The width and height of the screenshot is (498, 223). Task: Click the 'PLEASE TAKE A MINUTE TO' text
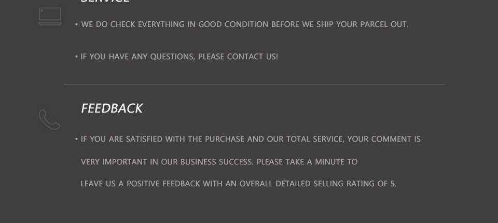pos(307,162)
